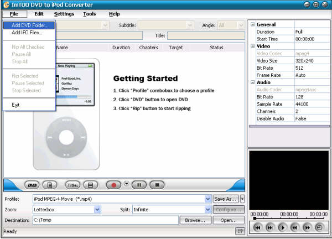This screenshot has height=239, width=332.
Task: Open the Profile combobox dropdown arrow
Action: point(208,199)
